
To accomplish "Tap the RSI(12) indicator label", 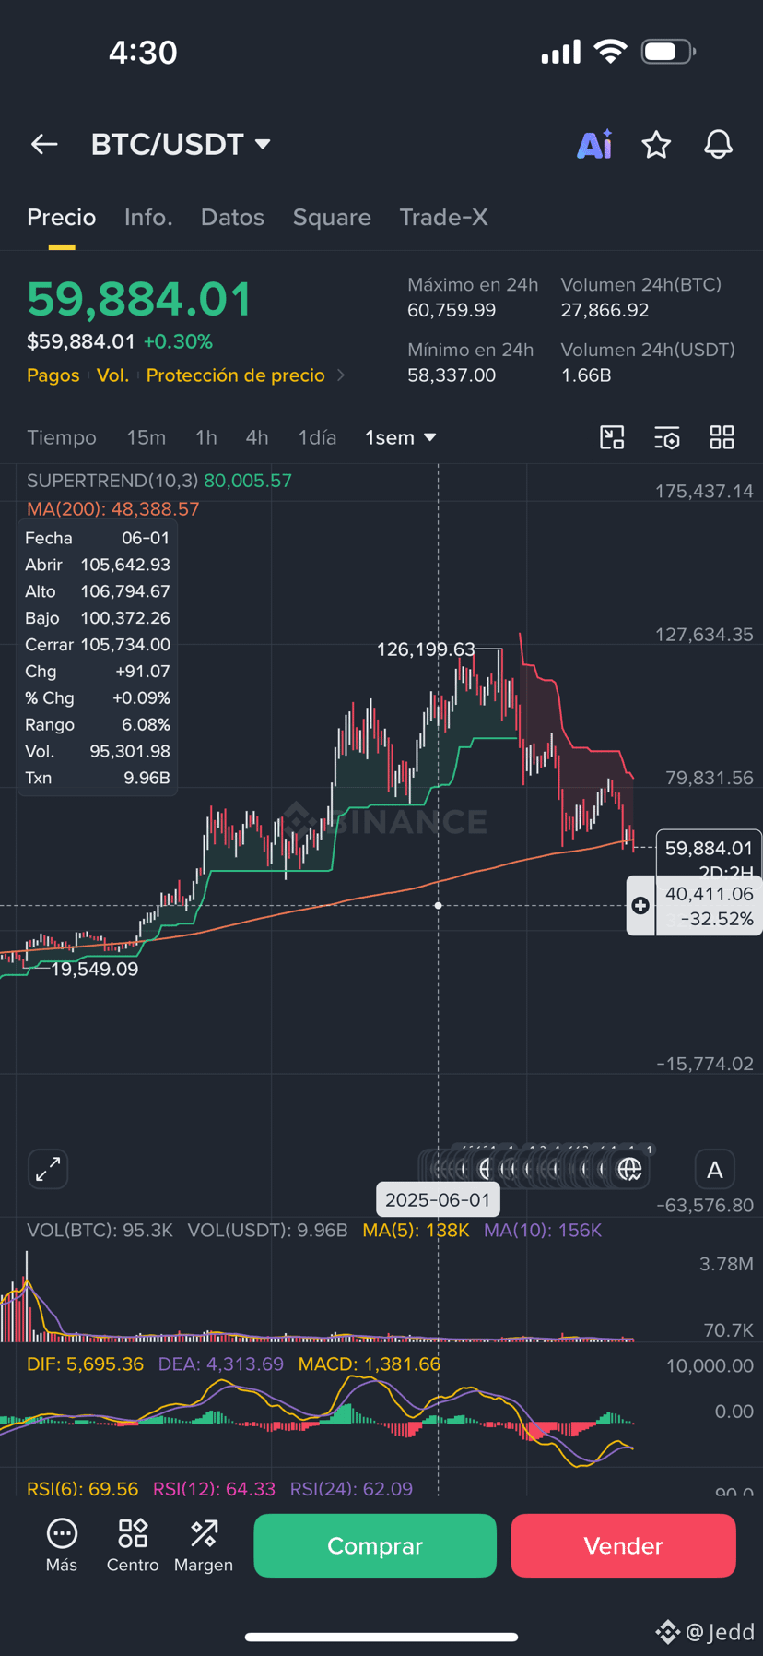I will (214, 1489).
